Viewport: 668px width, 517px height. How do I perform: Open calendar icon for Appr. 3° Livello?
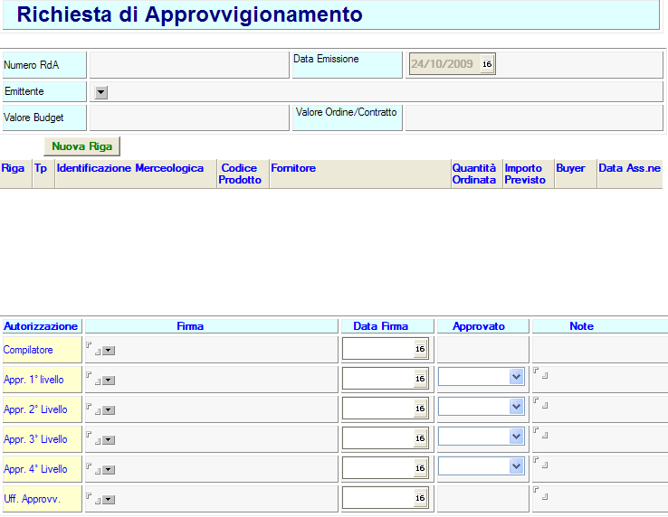tap(419, 438)
